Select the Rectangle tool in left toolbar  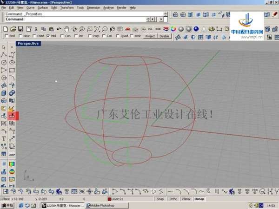pyautogui.click(x=12, y=70)
